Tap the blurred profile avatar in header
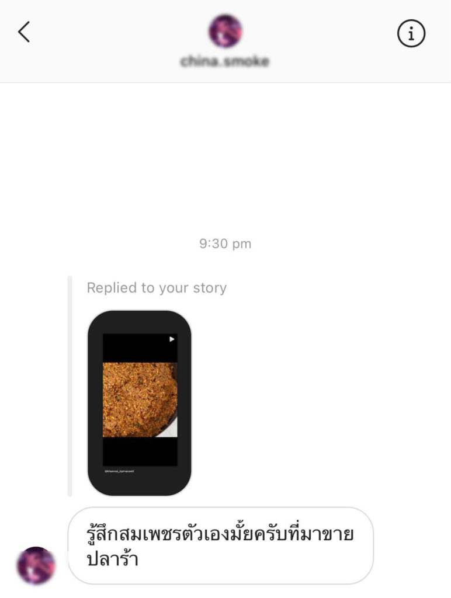 [x=225, y=32]
